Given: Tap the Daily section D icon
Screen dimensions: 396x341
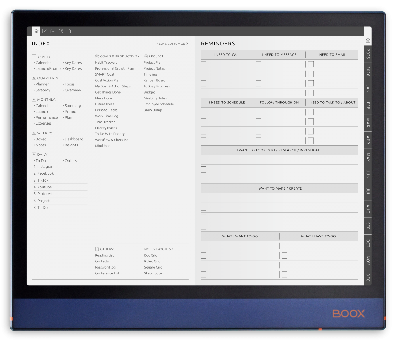Looking at the screenshot, I should 34,154.
